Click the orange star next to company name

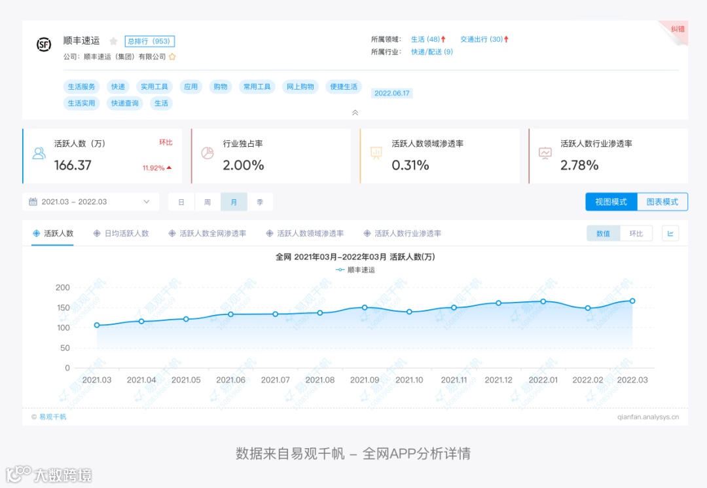172,57
